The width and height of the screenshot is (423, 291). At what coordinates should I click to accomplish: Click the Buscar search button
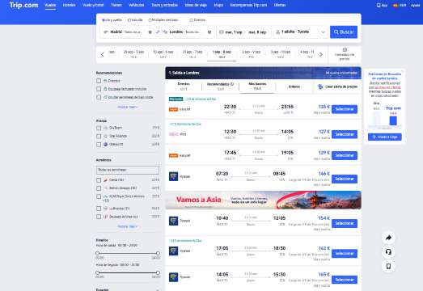[344, 32]
